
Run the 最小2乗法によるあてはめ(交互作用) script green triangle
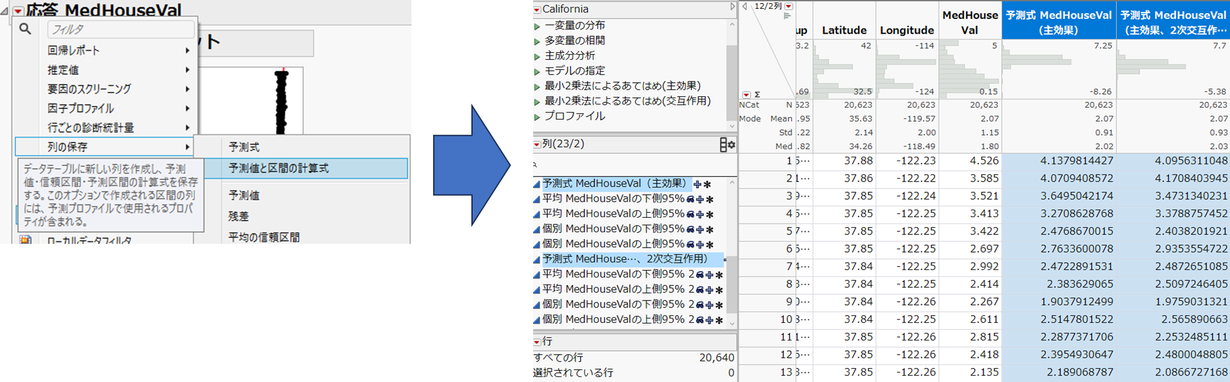pos(537,102)
